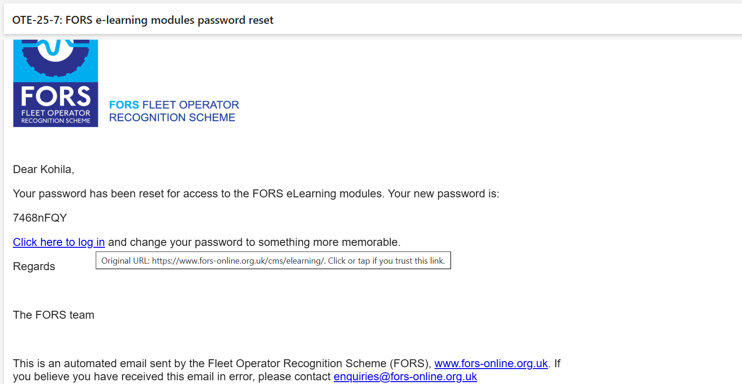Click the small 'RECOGNITION SCHEME' text inside the logo
This screenshot has width=742, height=384.
pyautogui.click(x=56, y=121)
